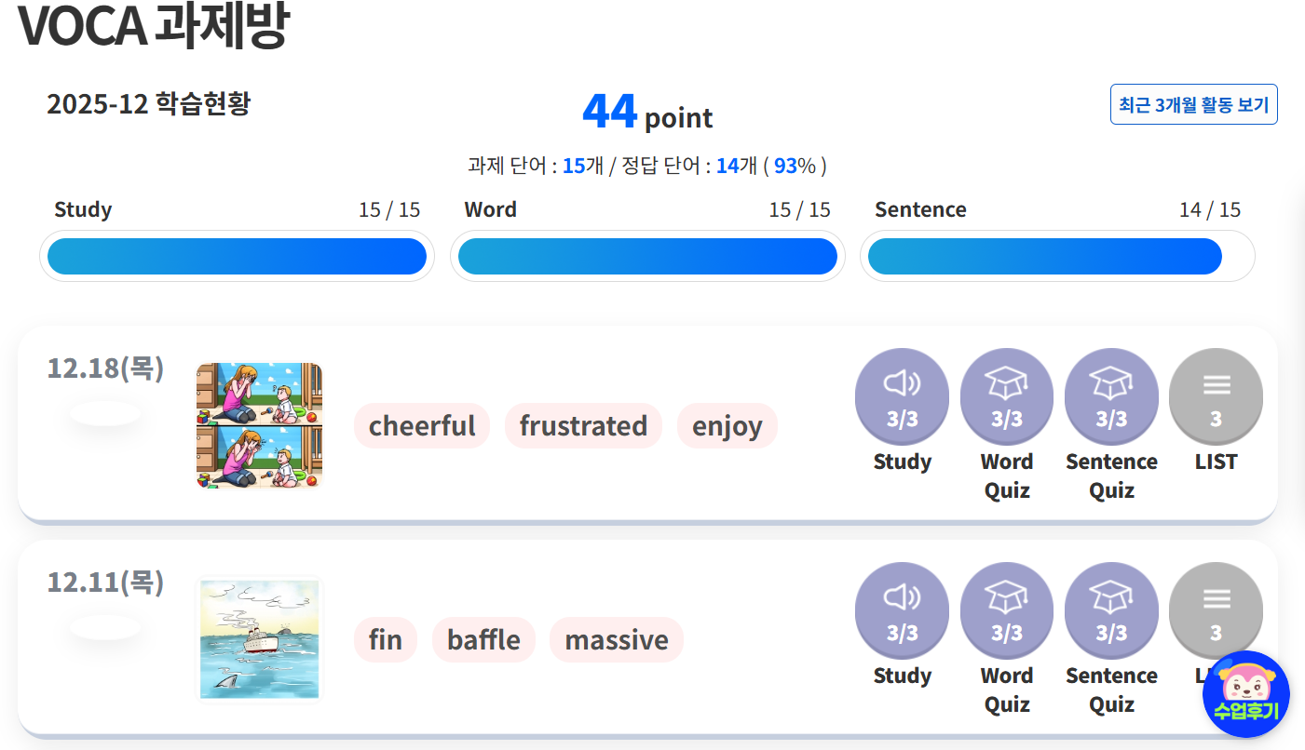Open the 수업후기 mascot floating button

tap(1245, 695)
